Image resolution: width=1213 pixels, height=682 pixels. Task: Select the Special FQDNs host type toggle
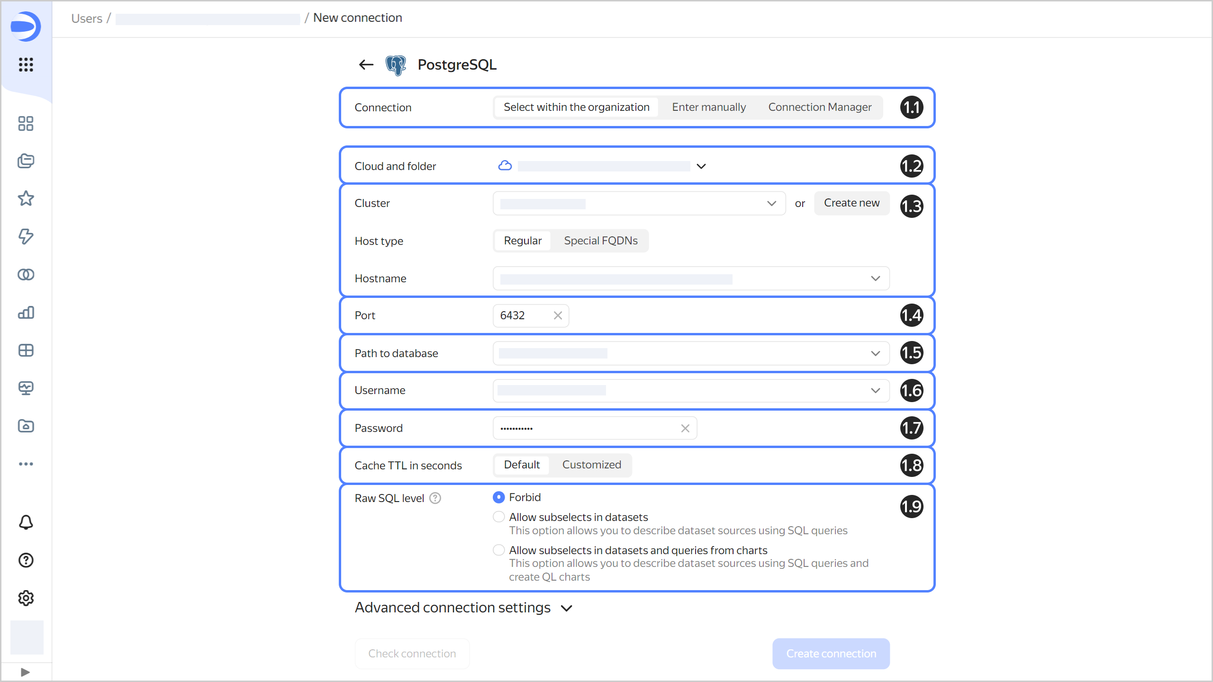(x=601, y=241)
